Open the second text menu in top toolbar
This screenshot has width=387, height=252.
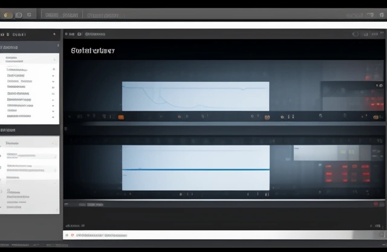[71, 15]
